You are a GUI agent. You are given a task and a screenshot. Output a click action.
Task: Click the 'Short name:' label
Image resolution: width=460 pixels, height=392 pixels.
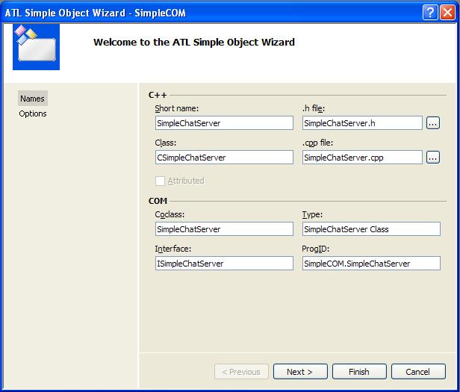click(x=177, y=108)
